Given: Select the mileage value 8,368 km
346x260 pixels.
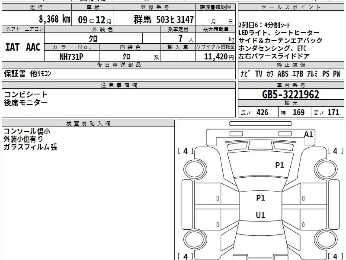Looking at the screenshot, I should [54, 19].
